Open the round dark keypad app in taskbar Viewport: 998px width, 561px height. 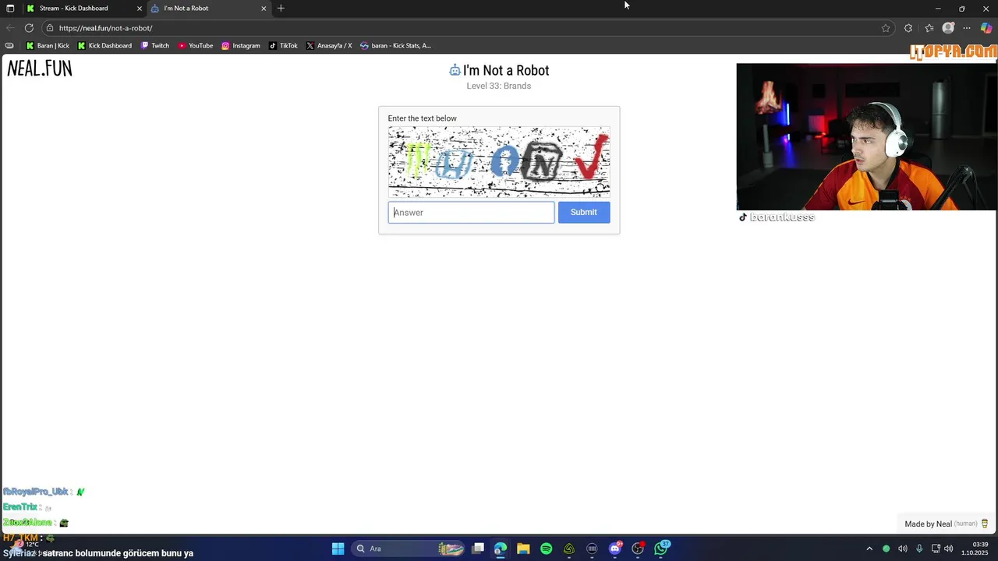(x=592, y=549)
